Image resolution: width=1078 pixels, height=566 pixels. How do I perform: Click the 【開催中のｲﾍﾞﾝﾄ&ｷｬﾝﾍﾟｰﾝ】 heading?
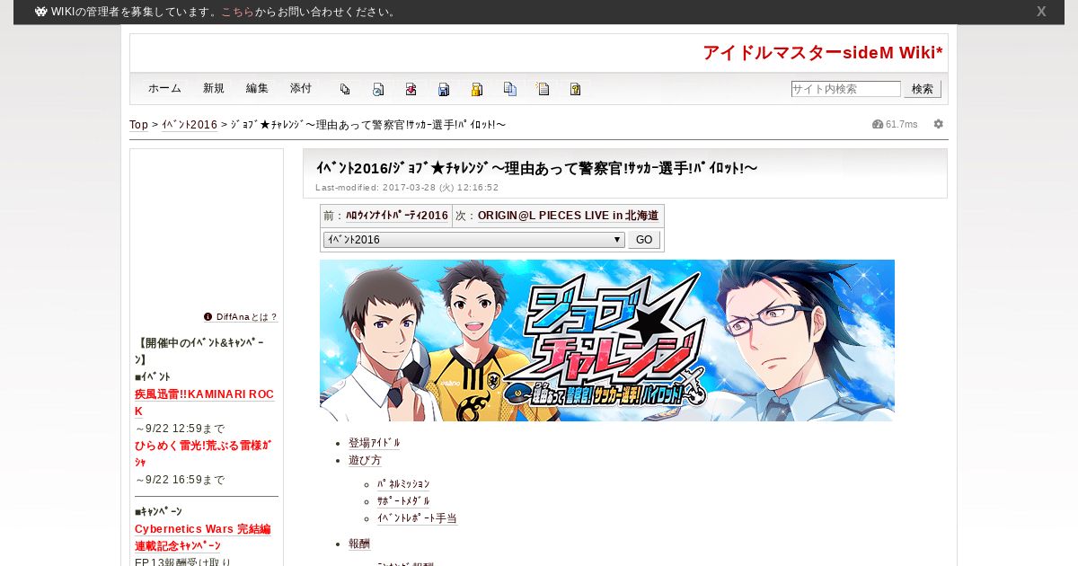point(199,350)
